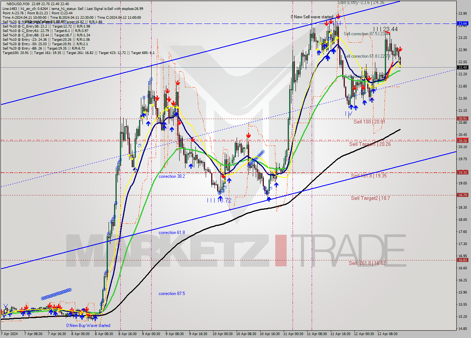Click '9 Apr 00:30' on the time axis
Viewport: 471px width, 338px height.
(x=152, y=334)
